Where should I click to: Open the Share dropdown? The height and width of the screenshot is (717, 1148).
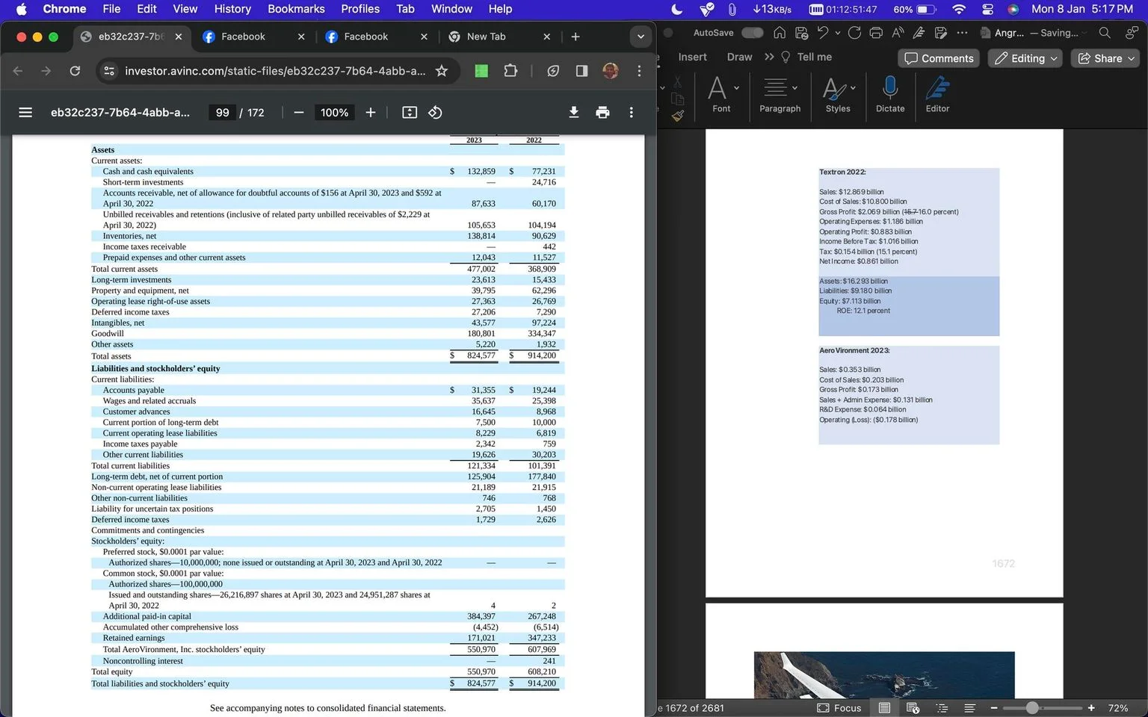coord(1107,58)
